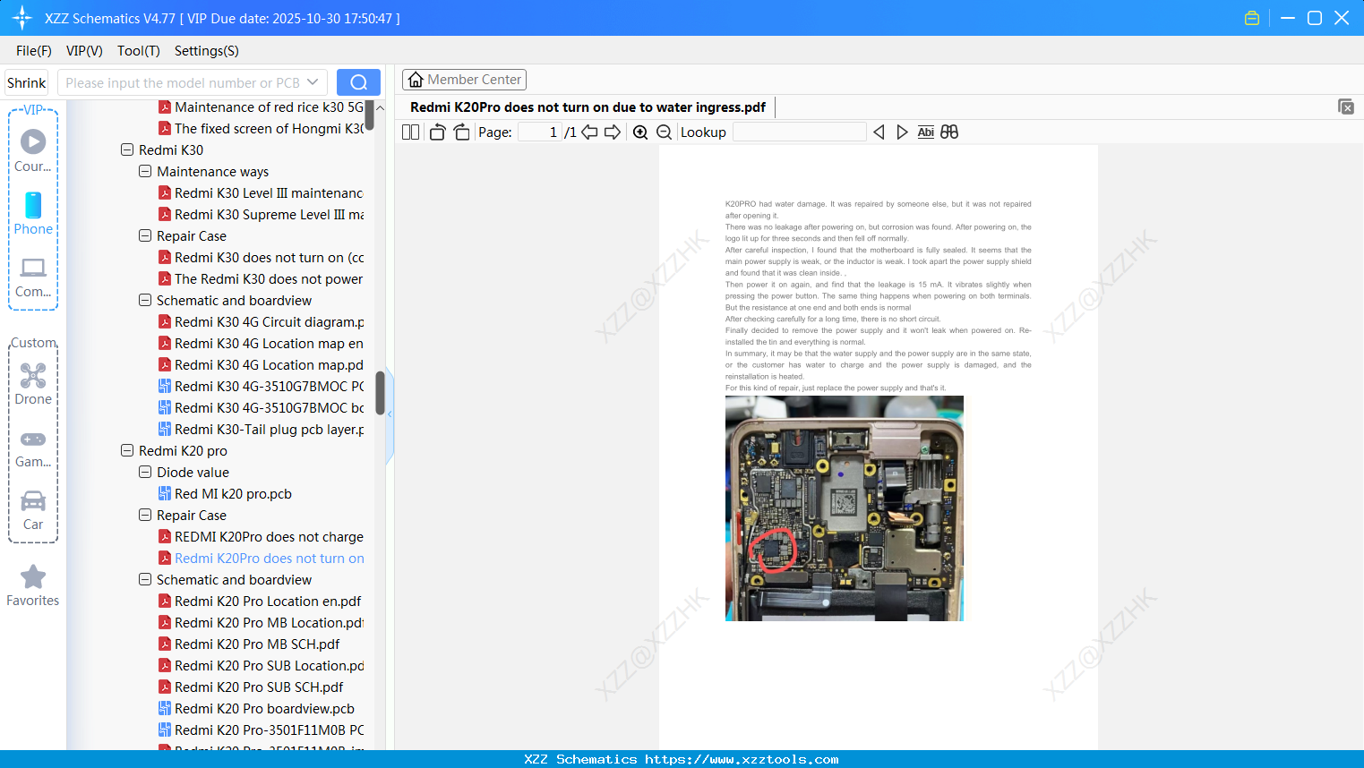The image size is (1364, 768).
Task: Select the highlighted Redmi K20Pro does not turn on file
Action: [261, 559]
